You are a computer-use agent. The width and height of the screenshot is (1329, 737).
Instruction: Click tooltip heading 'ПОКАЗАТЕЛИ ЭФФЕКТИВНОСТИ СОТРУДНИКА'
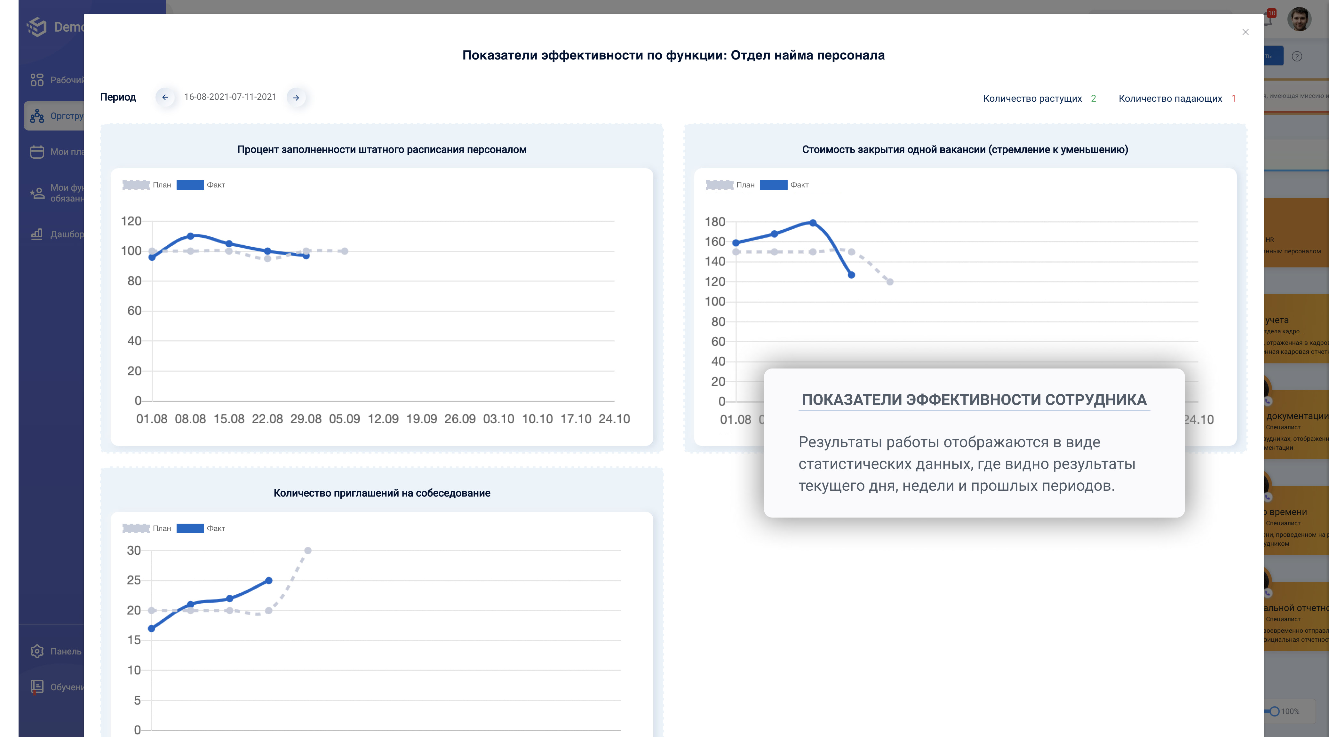click(974, 400)
